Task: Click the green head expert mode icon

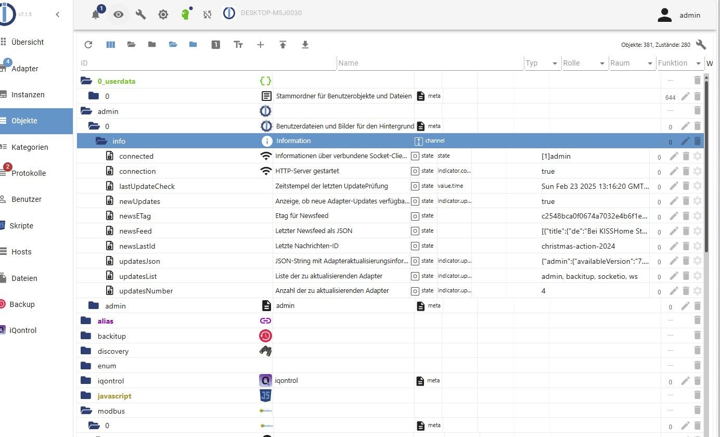Action: pos(186,15)
